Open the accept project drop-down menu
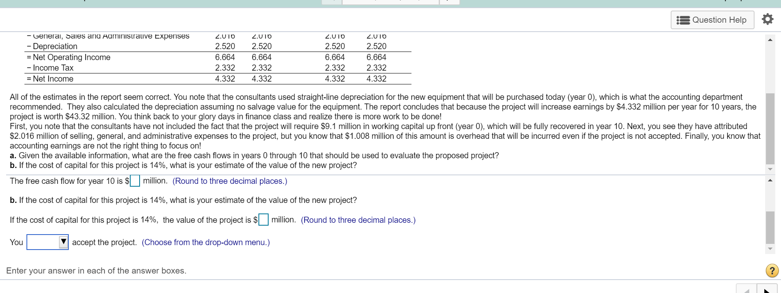Viewport: 781px width, 293px height. pos(48,242)
